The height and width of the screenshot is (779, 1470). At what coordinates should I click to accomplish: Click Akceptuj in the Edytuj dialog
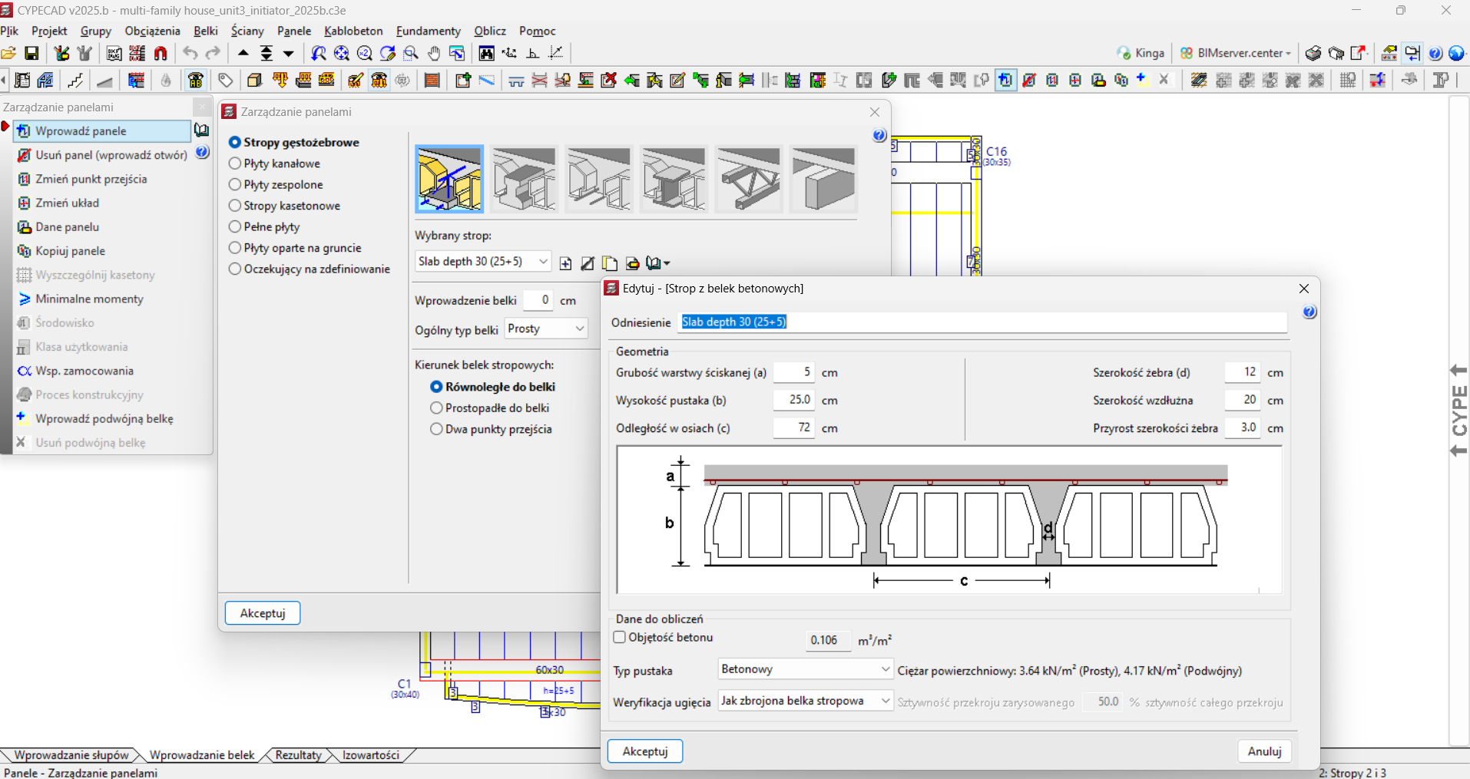point(644,751)
